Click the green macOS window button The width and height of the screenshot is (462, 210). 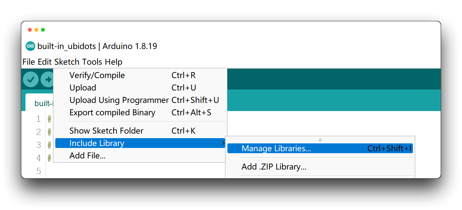coord(43,30)
